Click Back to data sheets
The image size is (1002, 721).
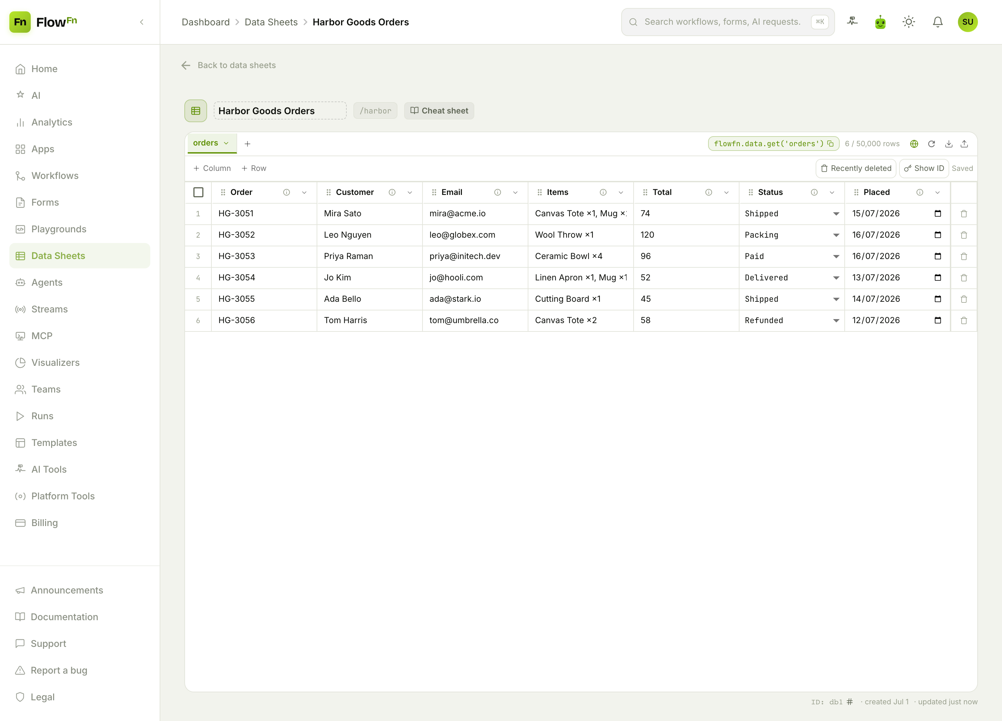pyautogui.click(x=228, y=65)
